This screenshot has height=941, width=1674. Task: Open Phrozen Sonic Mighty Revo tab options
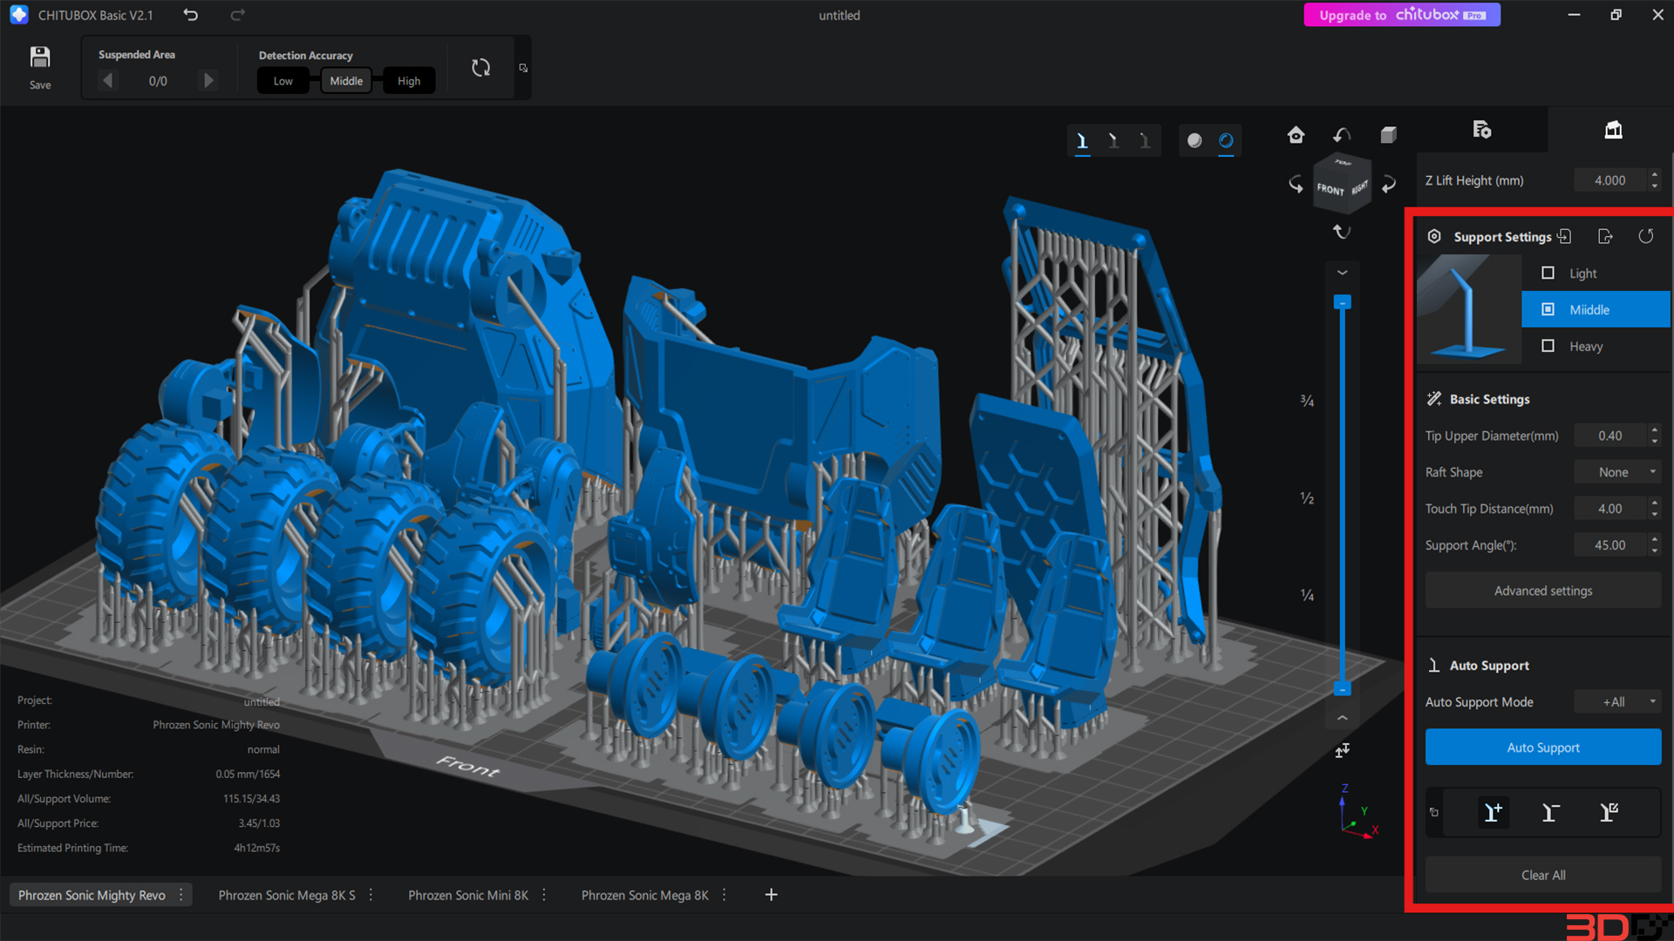(181, 895)
